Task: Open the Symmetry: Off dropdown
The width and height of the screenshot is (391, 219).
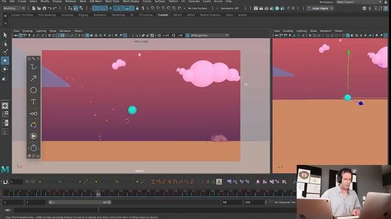Action: 230,8
